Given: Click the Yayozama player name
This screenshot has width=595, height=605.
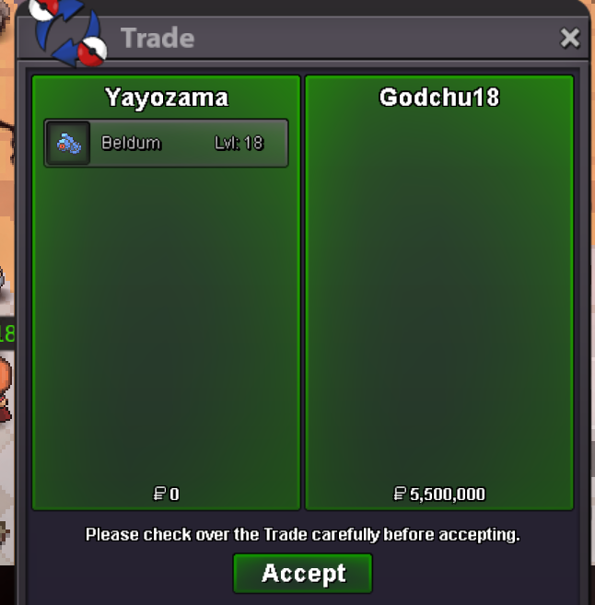Looking at the screenshot, I should 167,98.
